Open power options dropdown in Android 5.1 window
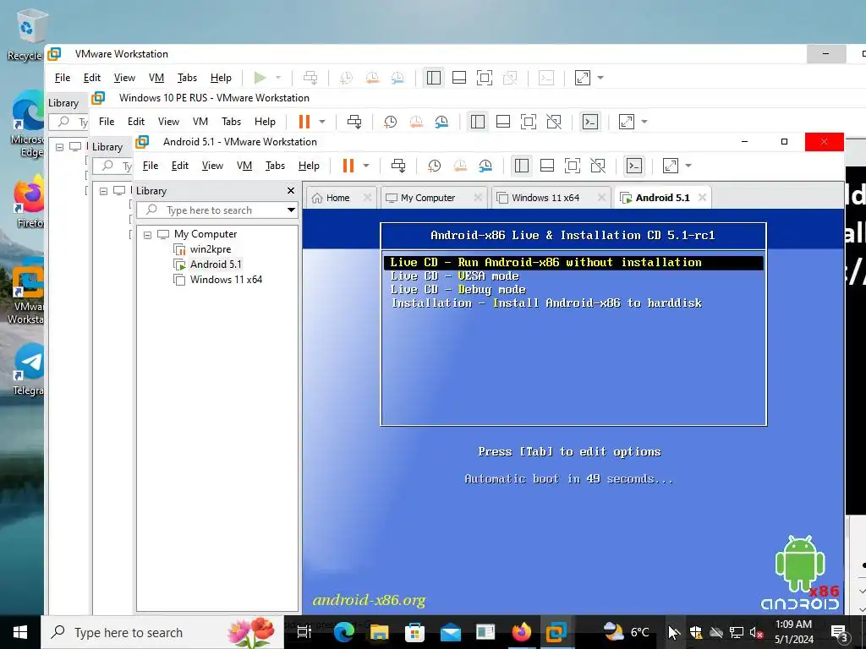The width and height of the screenshot is (866, 649). coord(365,166)
